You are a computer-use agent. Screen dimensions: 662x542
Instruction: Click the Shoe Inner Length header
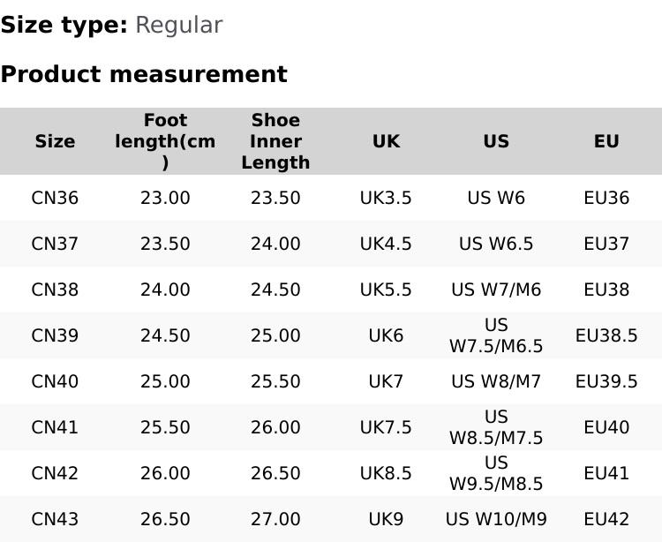(275, 141)
